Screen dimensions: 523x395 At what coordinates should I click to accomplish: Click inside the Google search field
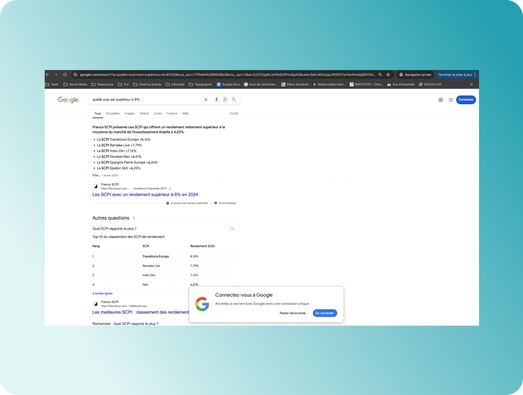coord(146,100)
